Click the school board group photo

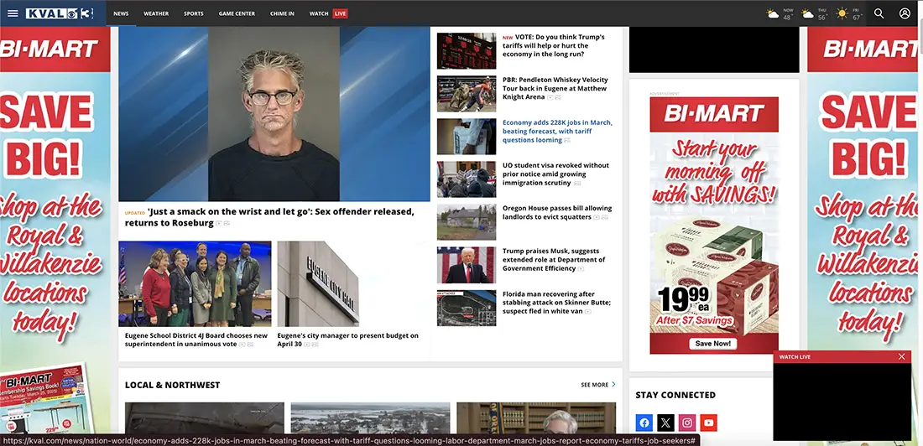click(x=195, y=283)
